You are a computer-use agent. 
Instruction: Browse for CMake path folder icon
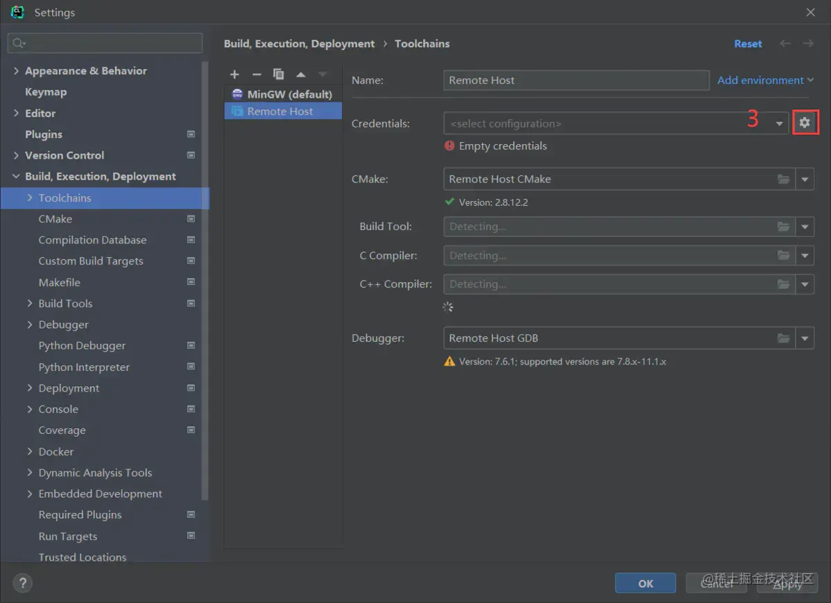pos(783,179)
